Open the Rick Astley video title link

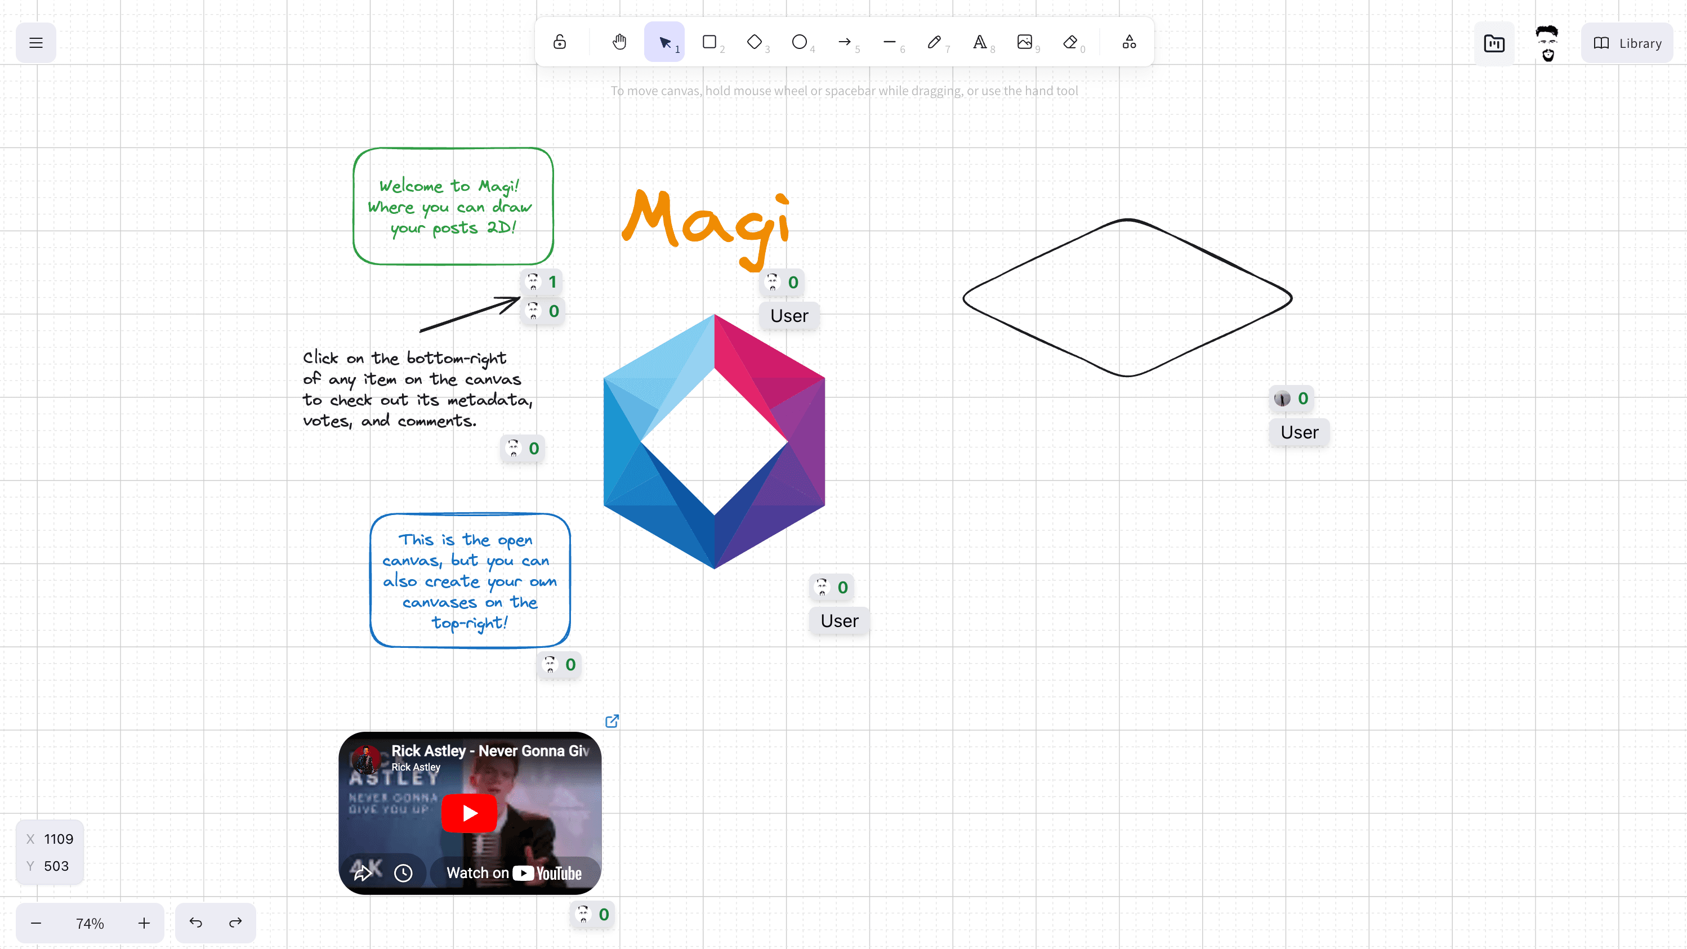pyautogui.click(x=490, y=751)
